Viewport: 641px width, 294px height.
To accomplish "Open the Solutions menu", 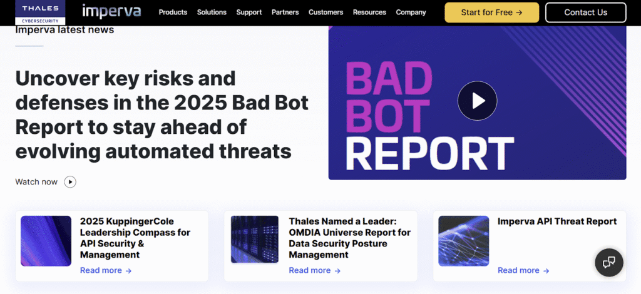I will 212,13.
